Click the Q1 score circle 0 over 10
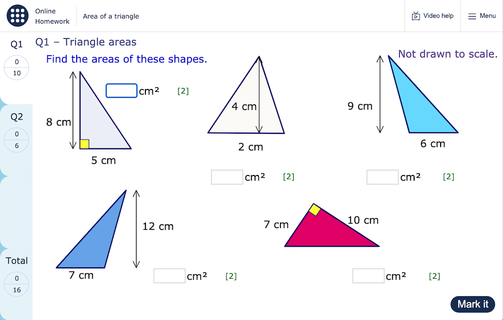Image resolution: width=503 pixels, height=320 pixels. click(17, 68)
